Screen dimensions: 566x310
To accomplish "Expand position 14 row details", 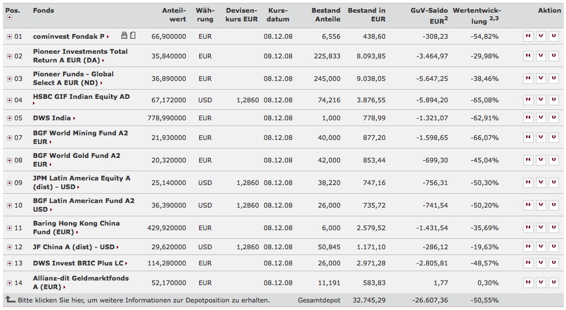I will 9,283.
